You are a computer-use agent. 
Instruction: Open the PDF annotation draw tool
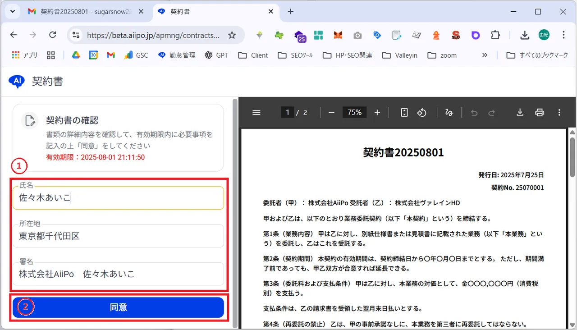click(x=449, y=113)
